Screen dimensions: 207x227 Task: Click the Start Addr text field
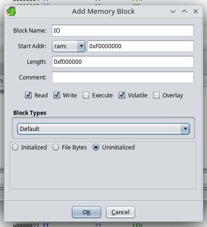140,46
